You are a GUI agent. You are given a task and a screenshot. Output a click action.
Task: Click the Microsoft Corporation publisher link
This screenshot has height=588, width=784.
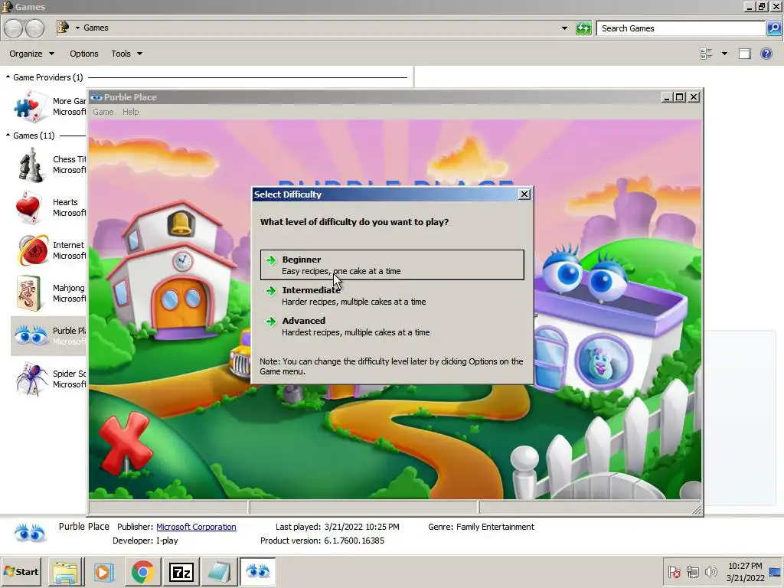click(196, 527)
